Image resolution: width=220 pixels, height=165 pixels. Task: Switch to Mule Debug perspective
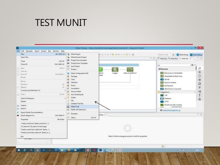[x=196, y=55]
